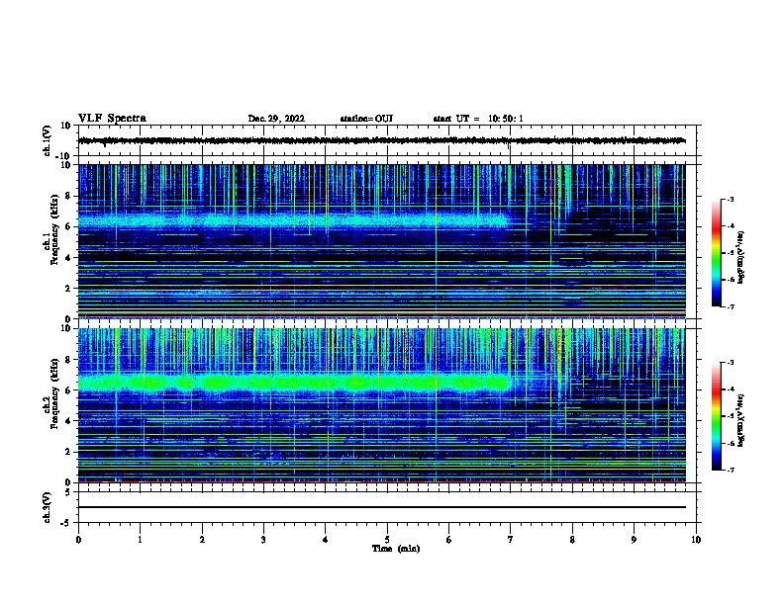Click the "station=OUI" label
This screenshot has height=605, width=784.
(366, 119)
